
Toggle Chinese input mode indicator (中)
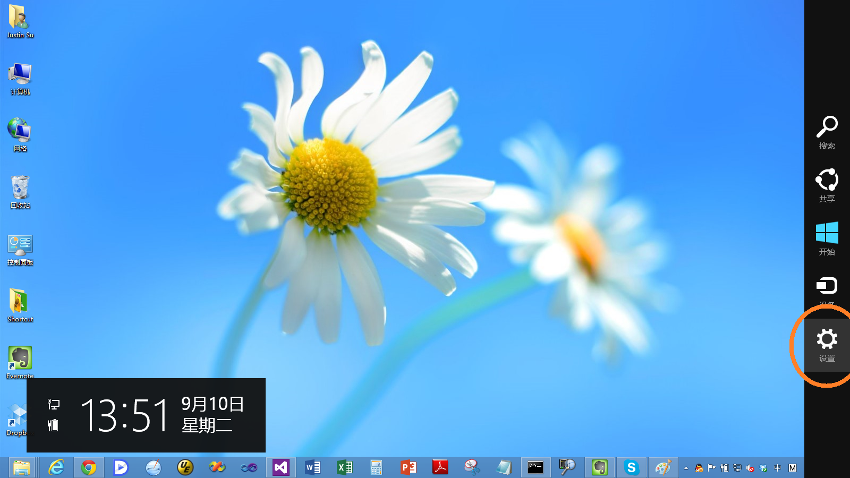pyautogui.click(x=778, y=468)
